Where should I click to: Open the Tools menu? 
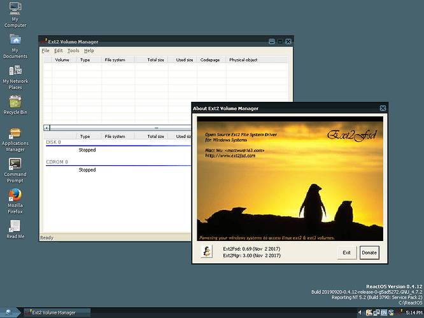[x=73, y=50]
